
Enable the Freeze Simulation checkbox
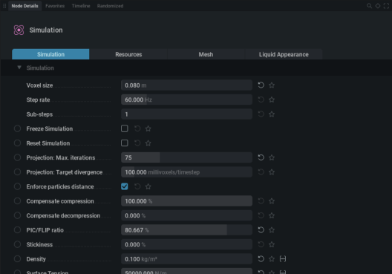[125, 128]
